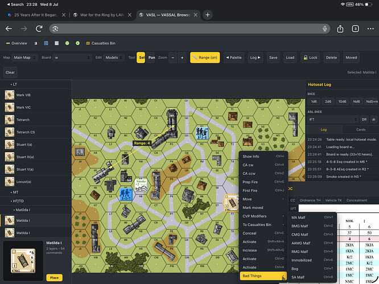Click the blue grid icon beside Overview
The image size is (379, 284).
tap(46, 43)
